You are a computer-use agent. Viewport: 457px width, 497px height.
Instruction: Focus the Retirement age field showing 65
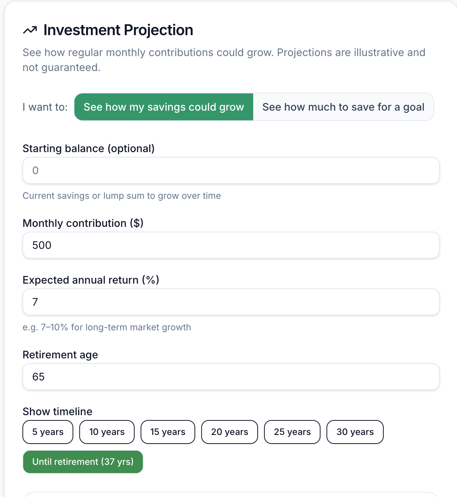tap(231, 377)
